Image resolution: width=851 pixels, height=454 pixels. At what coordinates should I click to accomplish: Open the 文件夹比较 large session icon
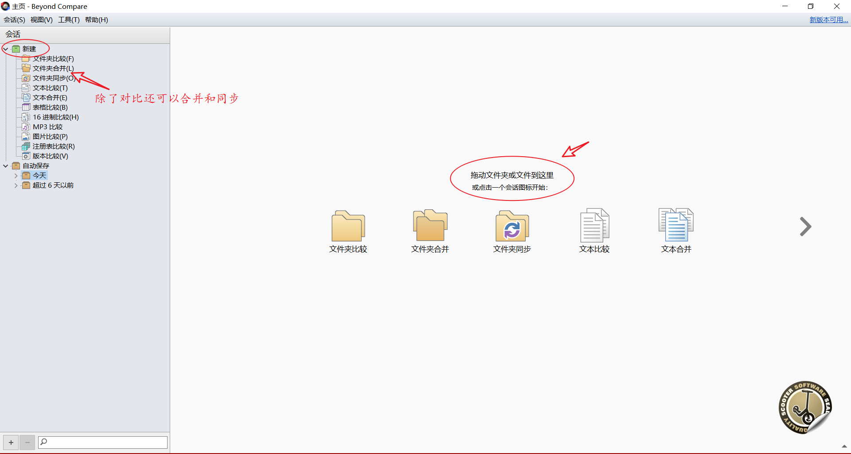point(348,226)
